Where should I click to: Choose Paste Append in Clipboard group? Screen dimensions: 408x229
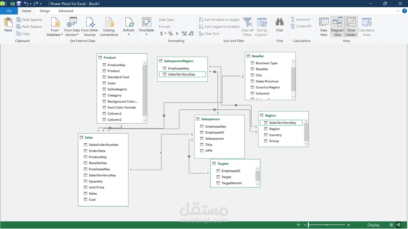pyautogui.click(x=29, y=20)
